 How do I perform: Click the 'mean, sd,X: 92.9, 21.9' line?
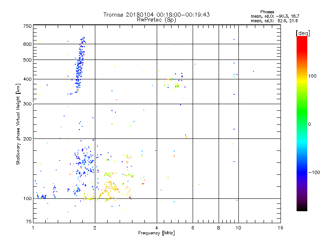pos(274,21)
